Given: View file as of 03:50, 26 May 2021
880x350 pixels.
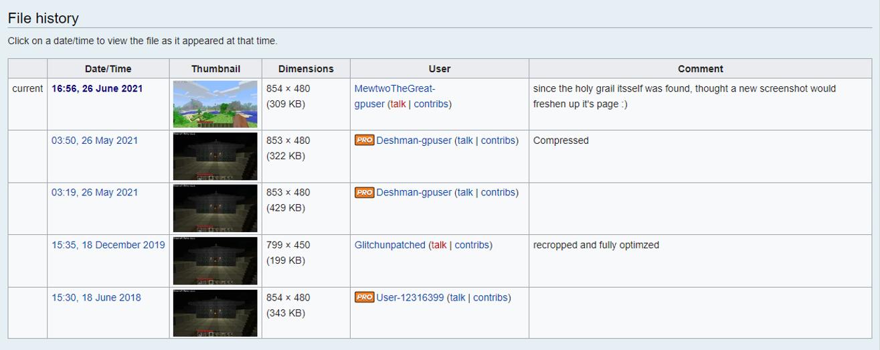Looking at the screenshot, I should (94, 141).
